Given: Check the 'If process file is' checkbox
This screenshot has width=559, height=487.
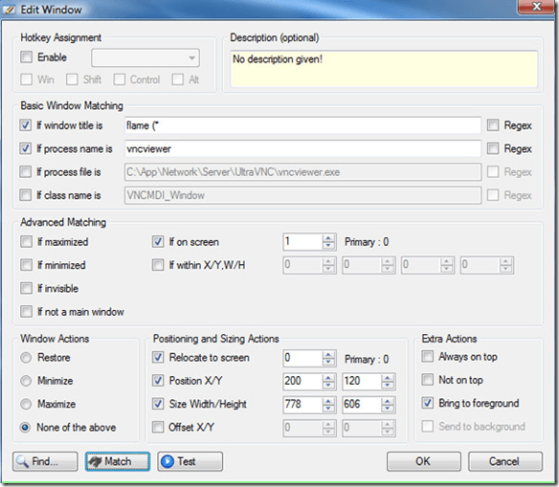Looking at the screenshot, I should click(25, 171).
